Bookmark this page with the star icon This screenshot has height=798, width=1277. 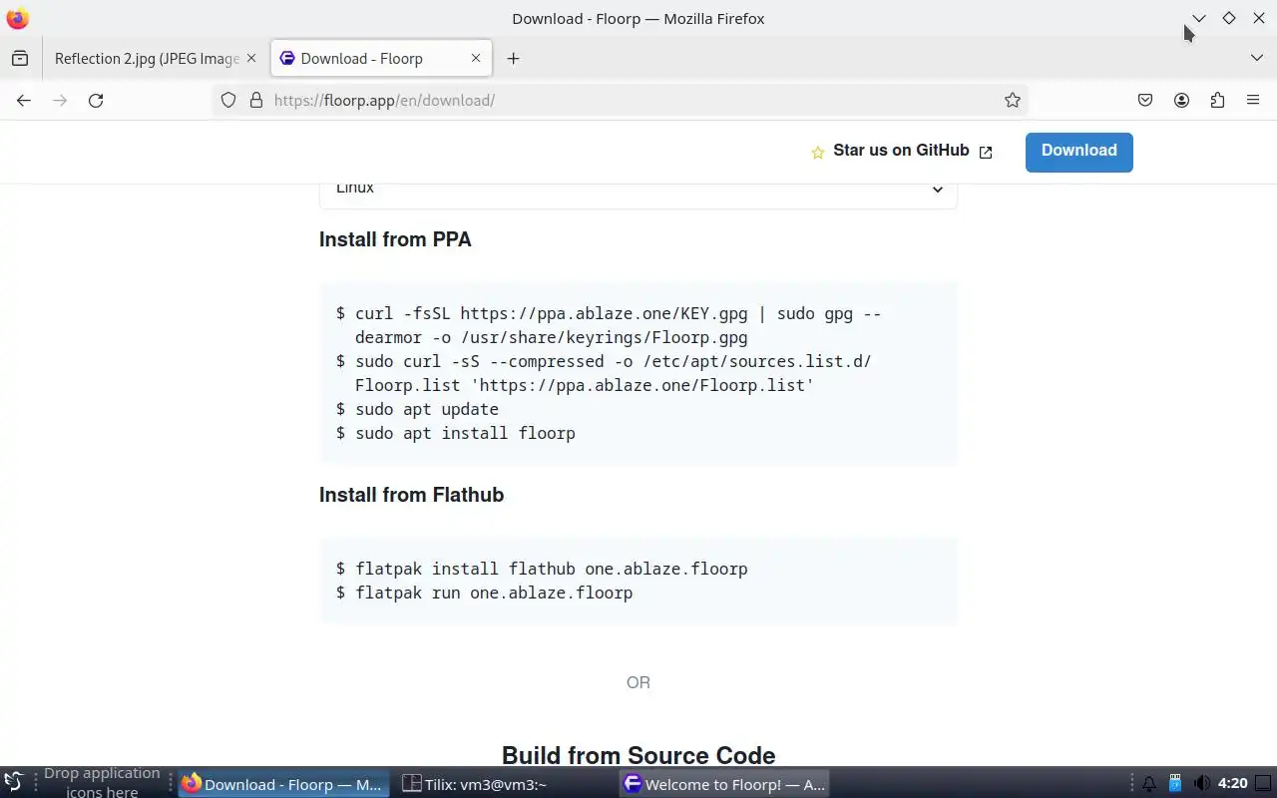1013,100
